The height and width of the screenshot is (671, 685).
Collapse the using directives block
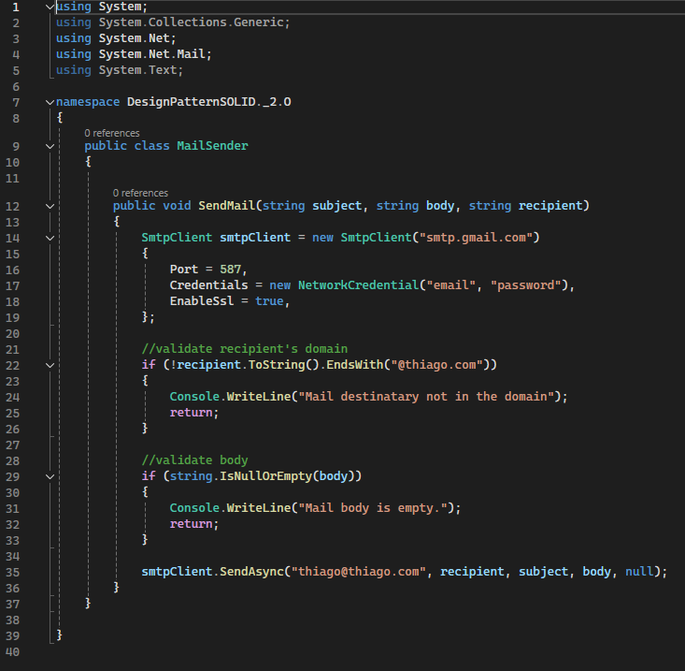pos(49,7)
